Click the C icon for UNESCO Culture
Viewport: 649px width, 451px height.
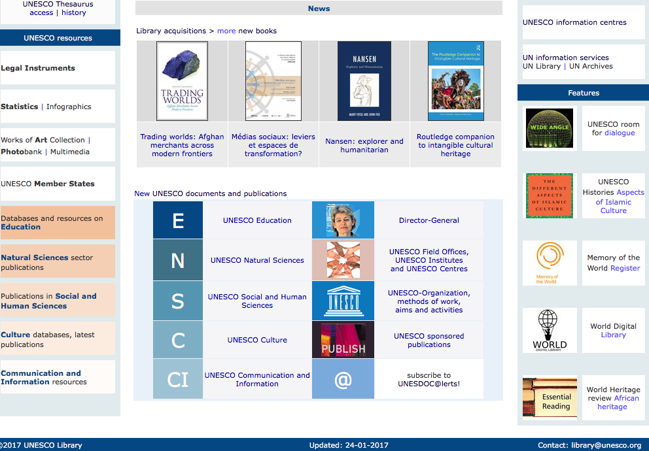[178, 340]
